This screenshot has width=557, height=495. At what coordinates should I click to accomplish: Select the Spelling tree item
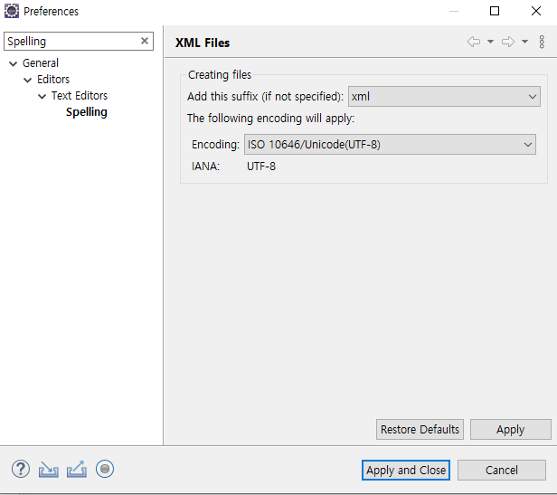coord(86,112)
